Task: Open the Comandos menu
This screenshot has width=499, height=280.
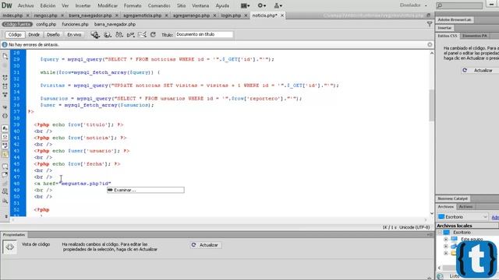Action: click(159, 5)
